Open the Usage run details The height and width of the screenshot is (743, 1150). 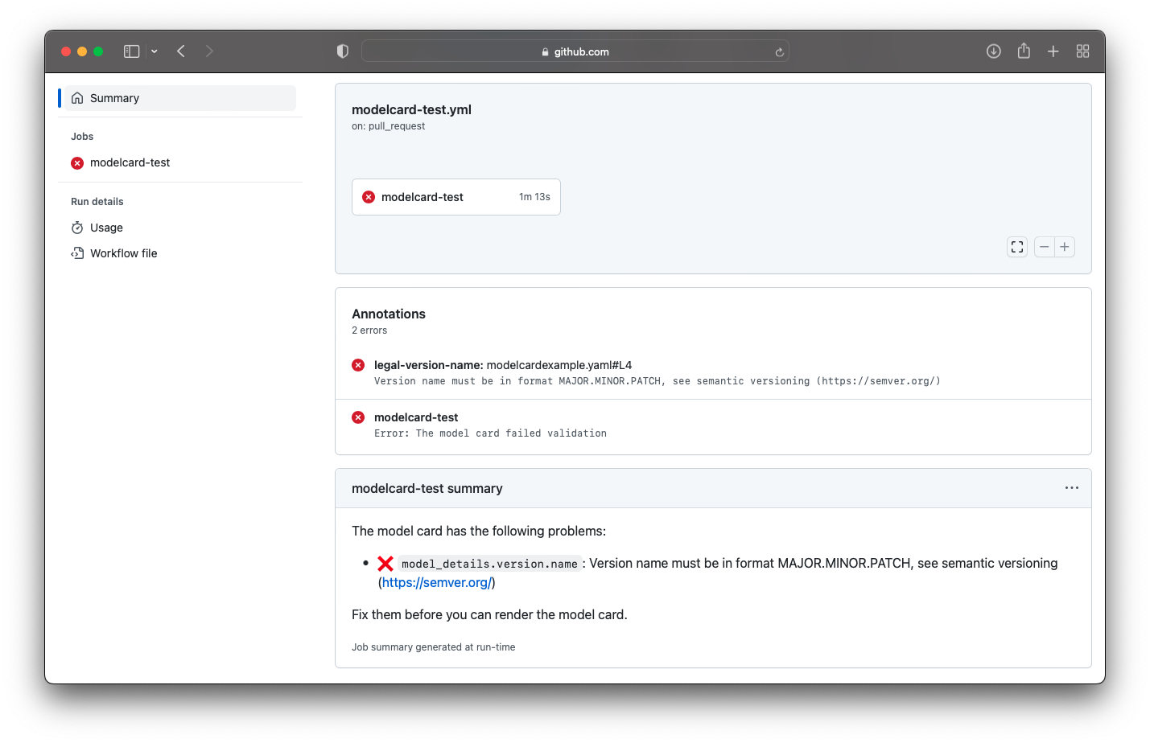pos(106,228)
